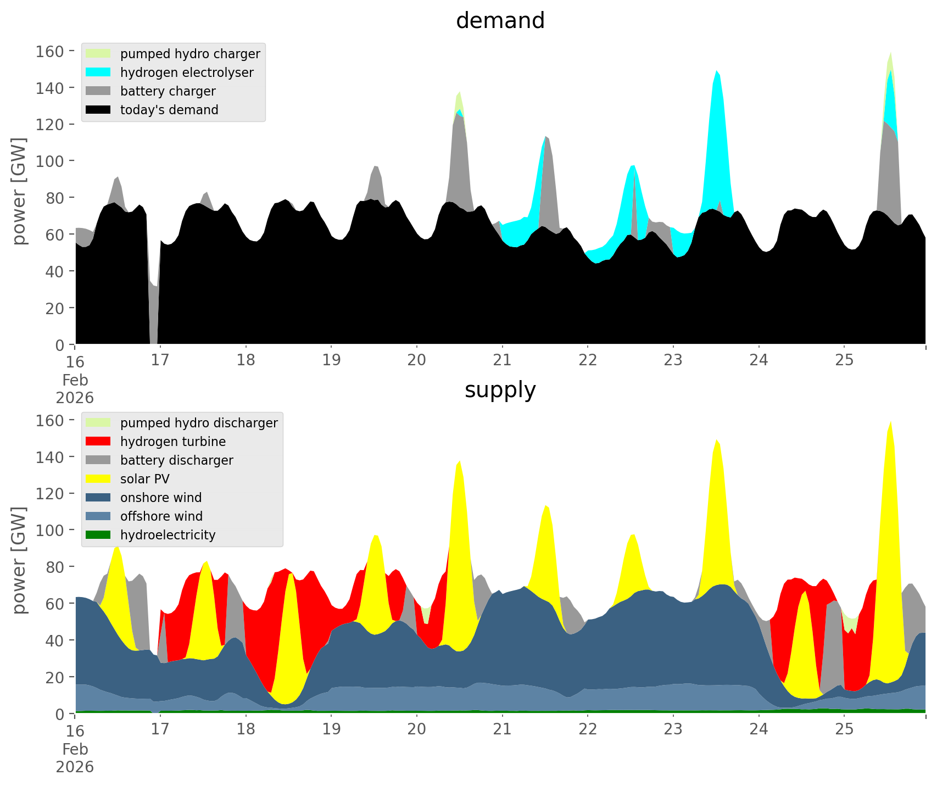Select the battery charger legend color box
Viewport: 937px width, 786px height.
[98, 91]
